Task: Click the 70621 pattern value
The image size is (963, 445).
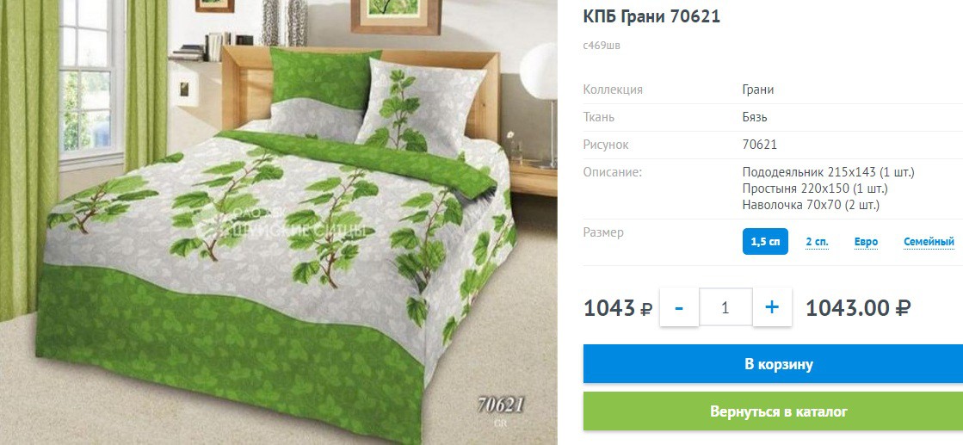Action: tap(760, 145)
